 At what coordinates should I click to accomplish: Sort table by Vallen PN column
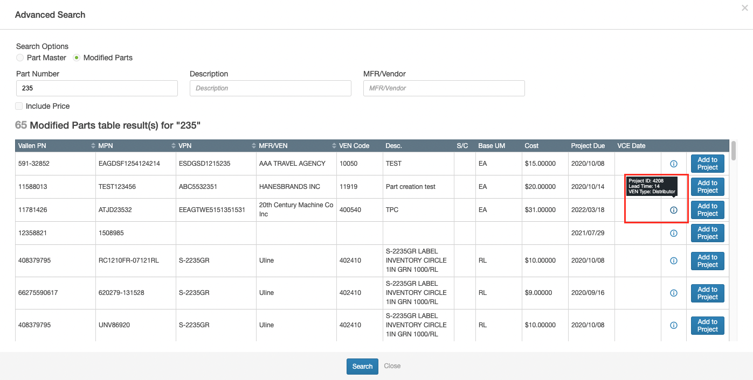pos(92,146)
